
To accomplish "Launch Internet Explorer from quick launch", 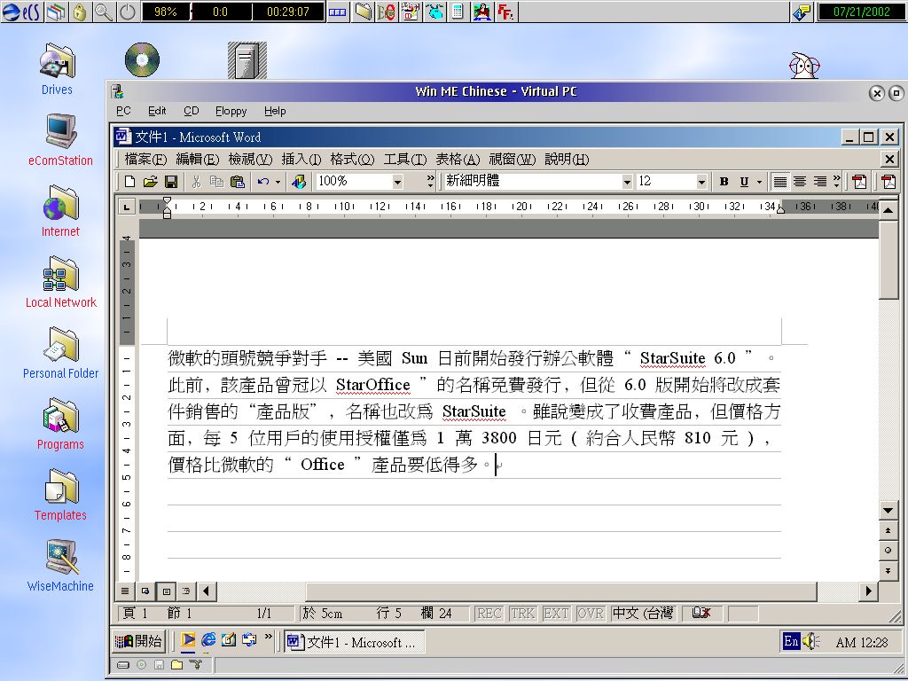I will [208, 640].
